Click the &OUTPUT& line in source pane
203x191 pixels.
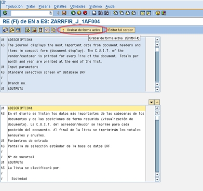click(x=15, y=89)
